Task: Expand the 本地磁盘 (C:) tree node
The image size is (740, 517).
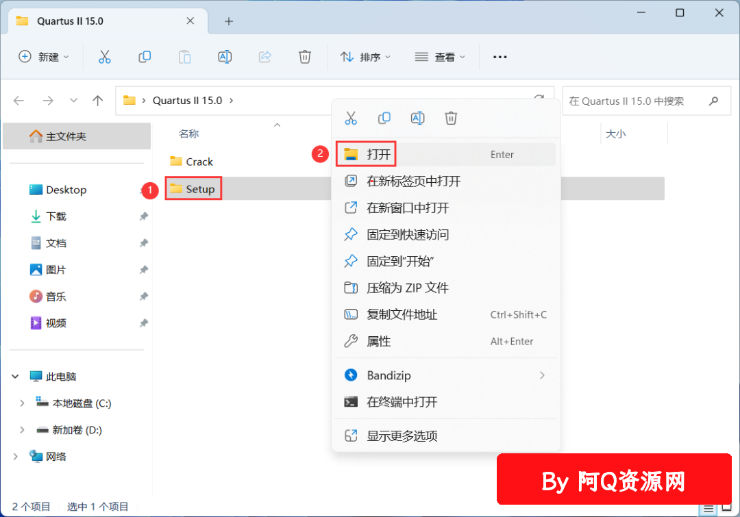Action: click(22, 403)
